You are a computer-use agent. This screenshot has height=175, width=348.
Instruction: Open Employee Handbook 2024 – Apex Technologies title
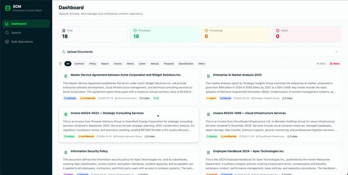tap(248, 151)
